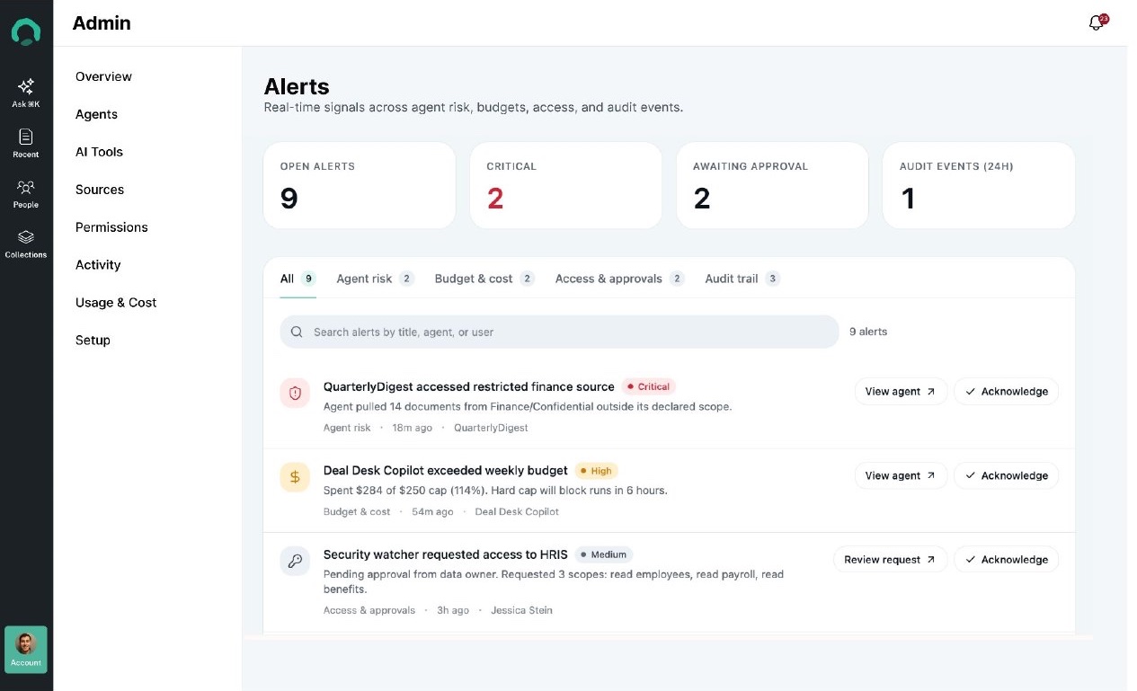Open alert title QuarterlyDigest accessed restricted finance source
Image resolution: width=1137 pixels, height=691 pixels.
point(469,386)
